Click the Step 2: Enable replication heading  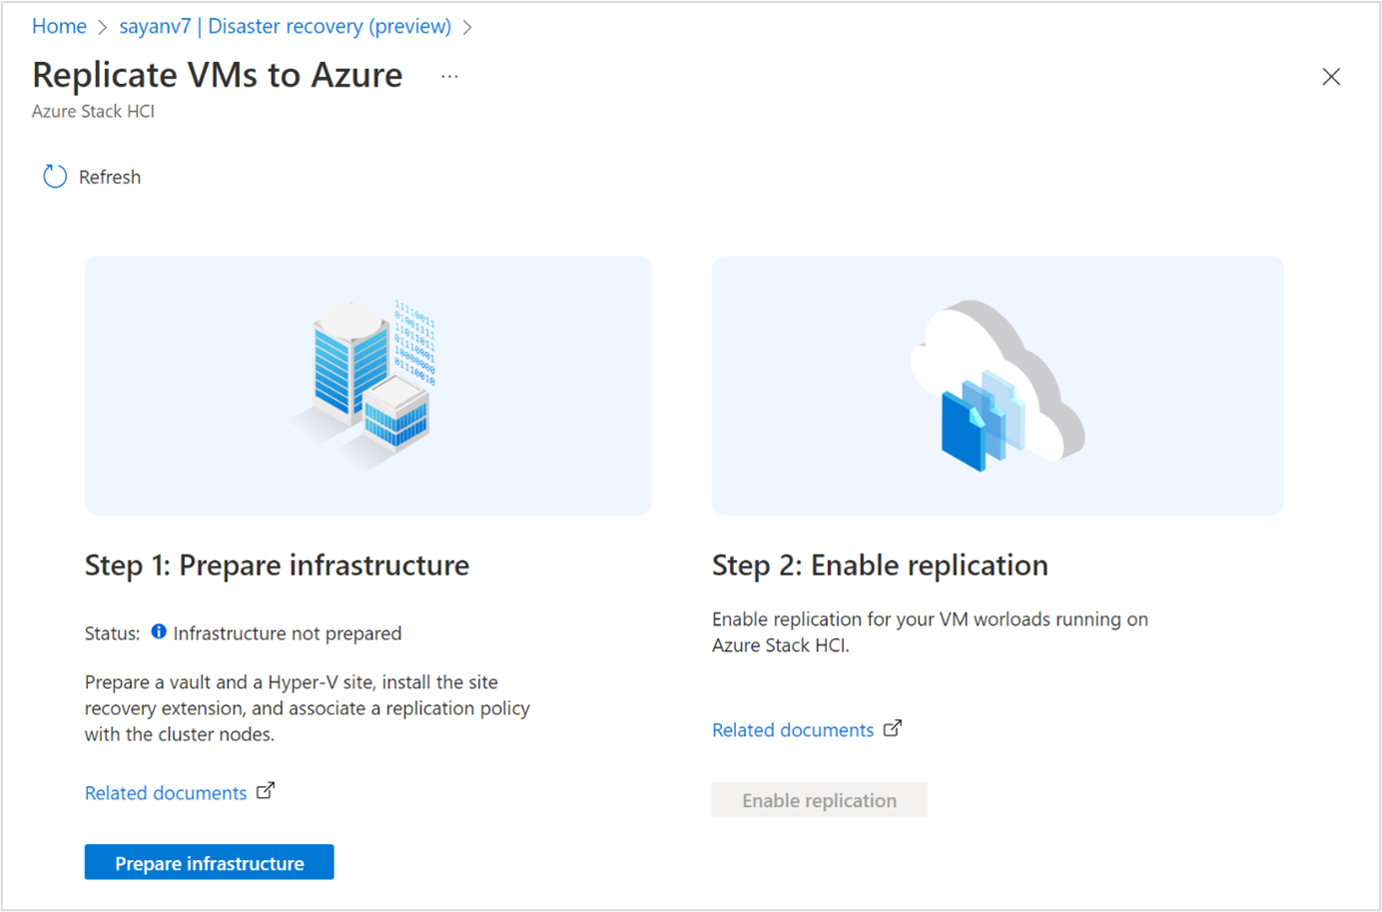[880, 565]
